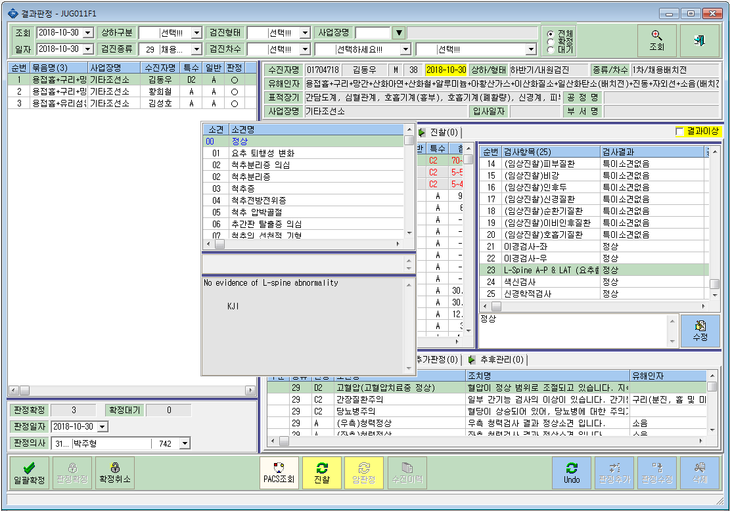730x511 pixels.
Task: Switch to the 추후관리(0) tab
Action: coord(497,360)
